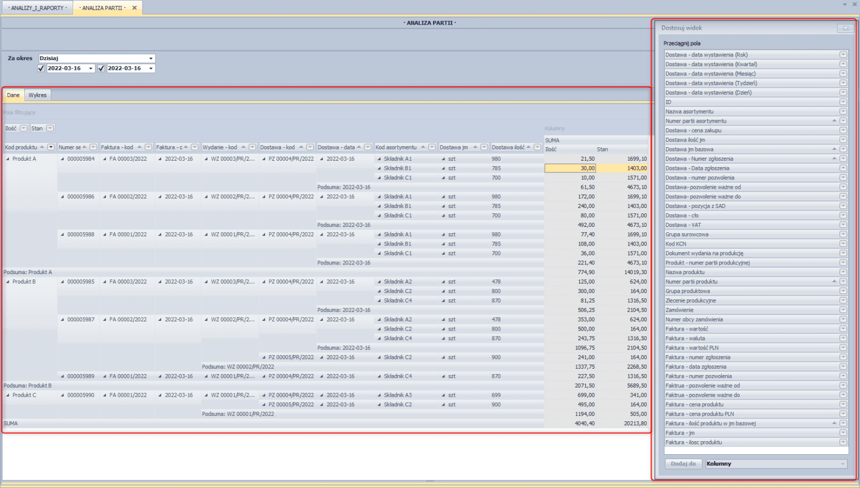Open filter icon for Dostawa - cena zakupu
The image size is (860, 488).
tap(843, 130)
